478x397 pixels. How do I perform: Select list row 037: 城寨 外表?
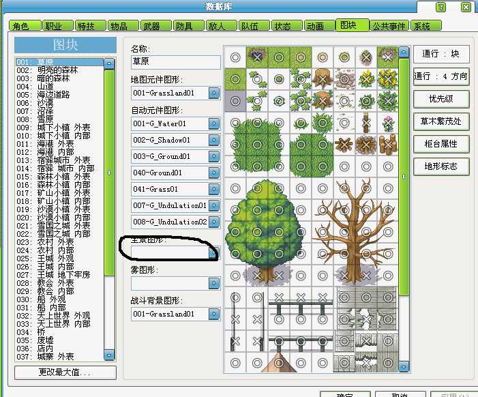59,357
